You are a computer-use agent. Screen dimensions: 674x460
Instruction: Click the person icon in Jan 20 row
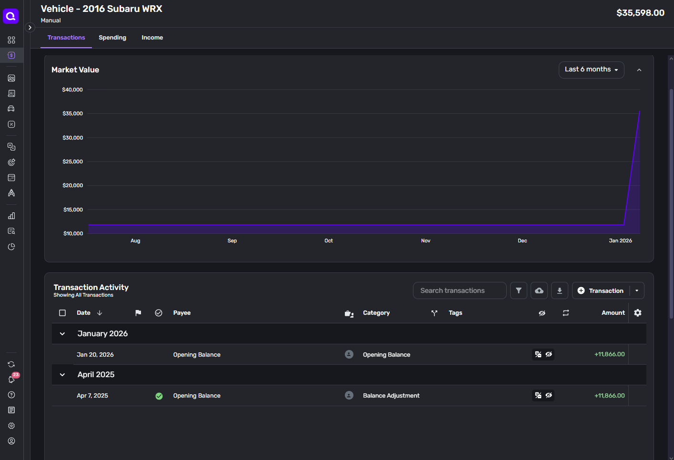click(x=349, y=354)
